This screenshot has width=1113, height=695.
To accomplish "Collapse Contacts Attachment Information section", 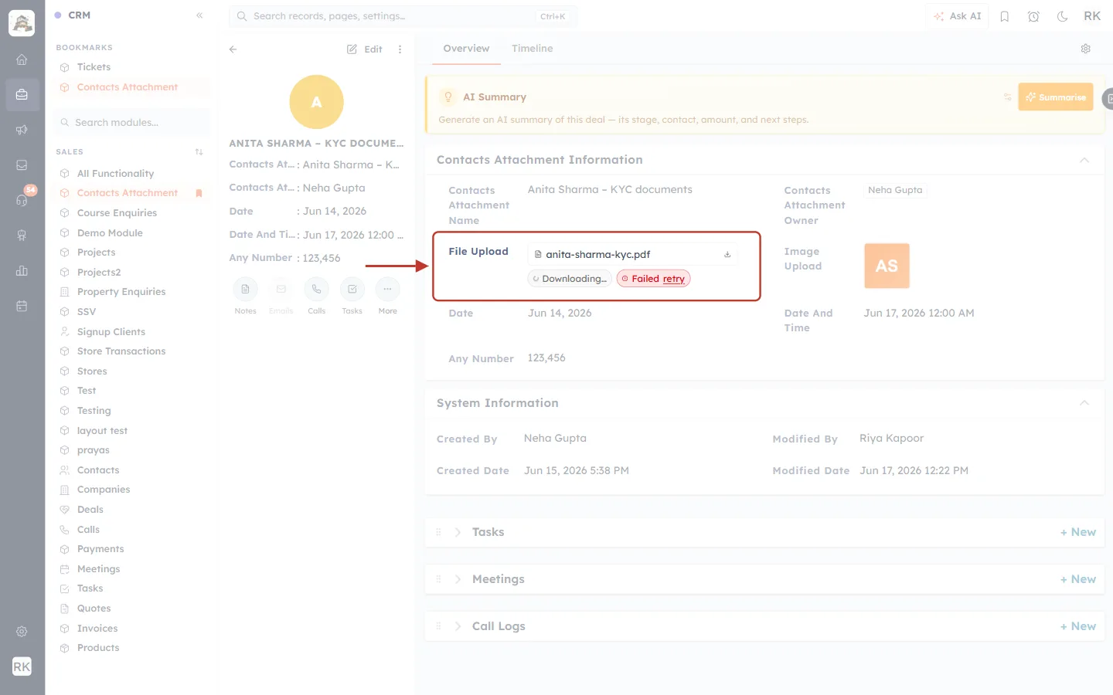I will (1084, 160).
